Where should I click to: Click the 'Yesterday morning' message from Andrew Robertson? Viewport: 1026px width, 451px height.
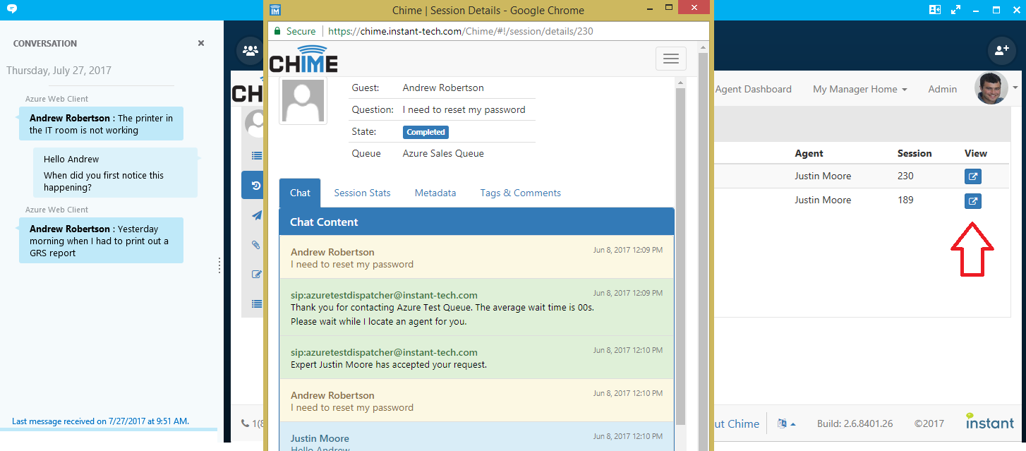point(101,241)
